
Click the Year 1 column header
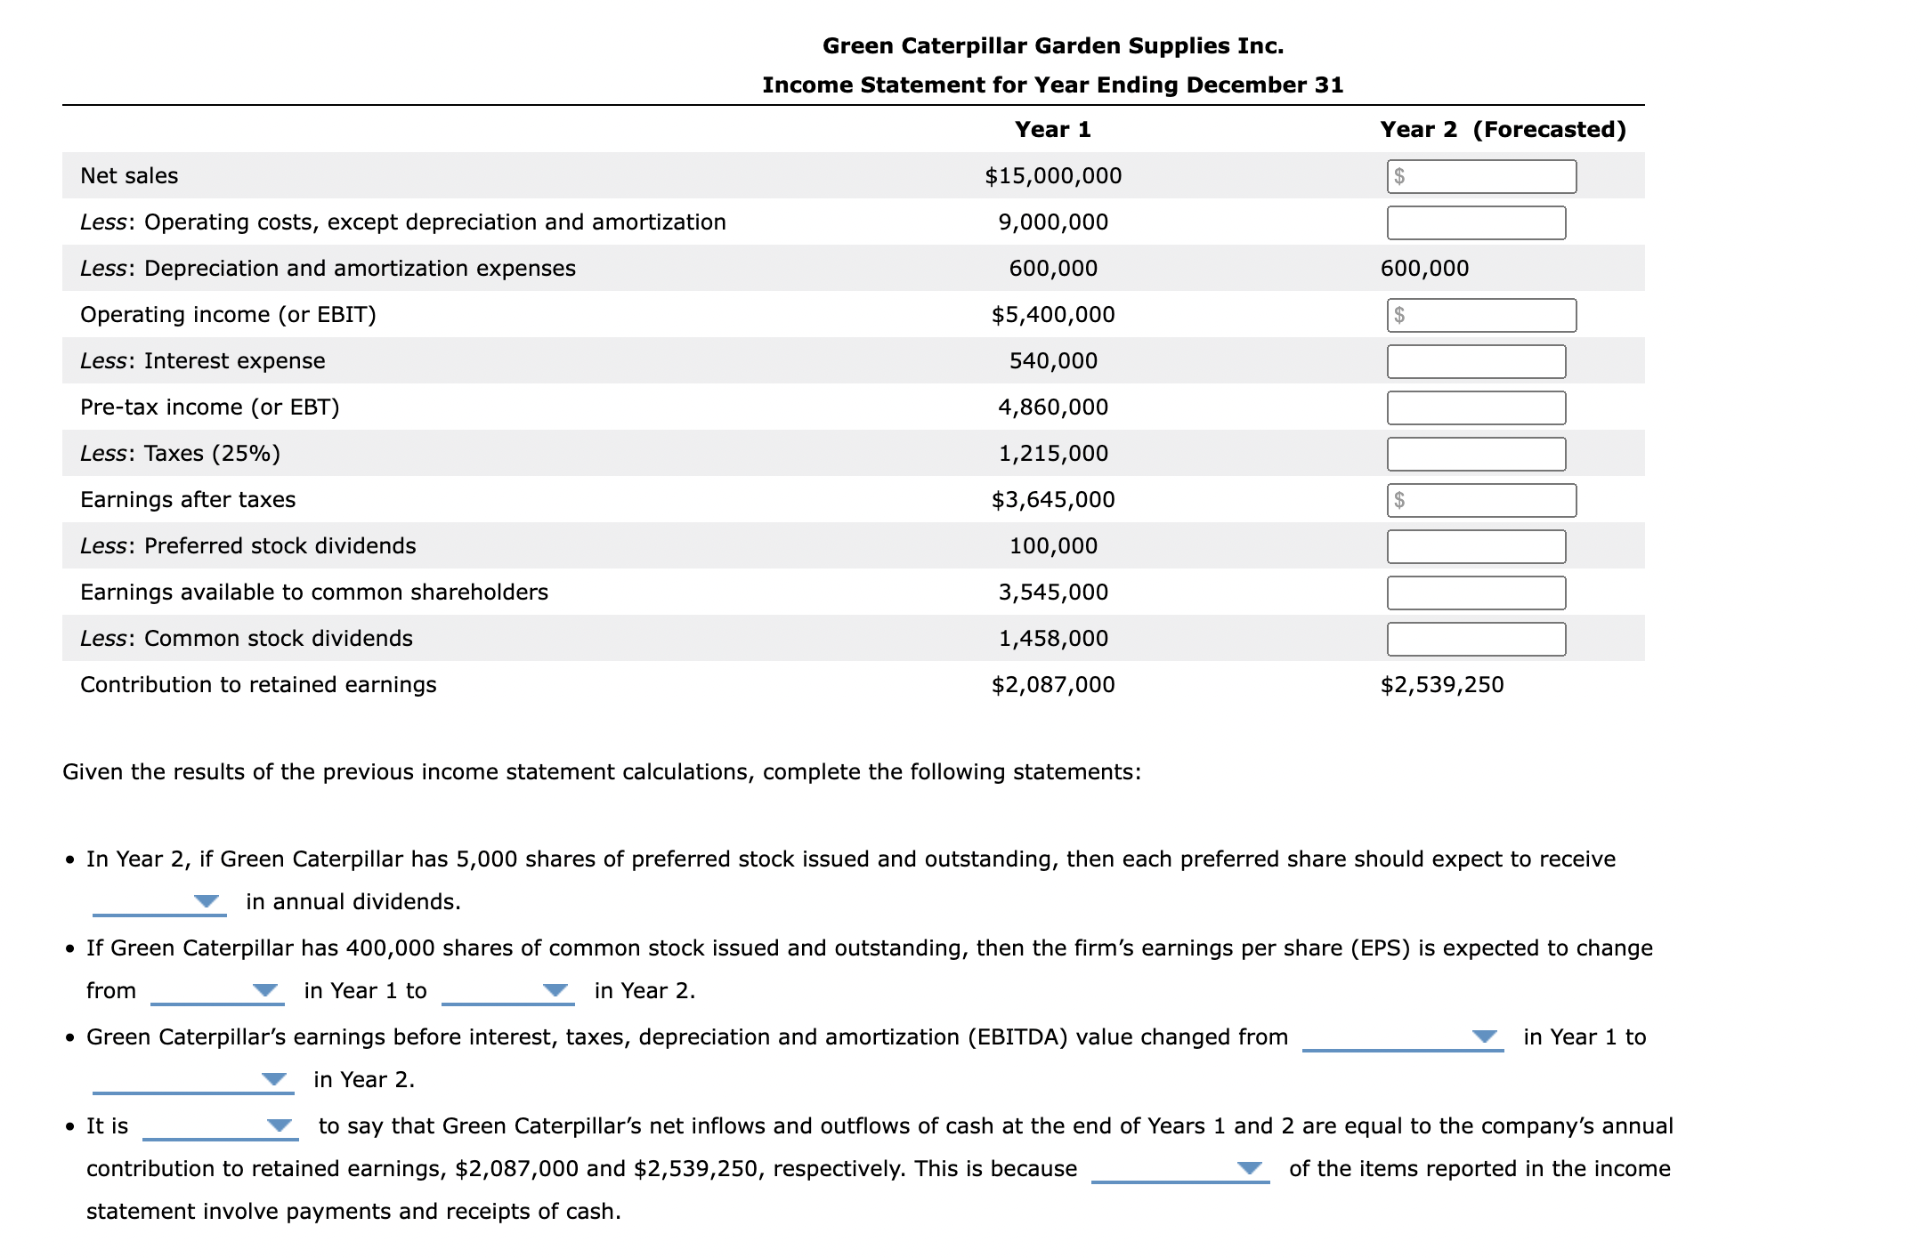(1052, 130)
